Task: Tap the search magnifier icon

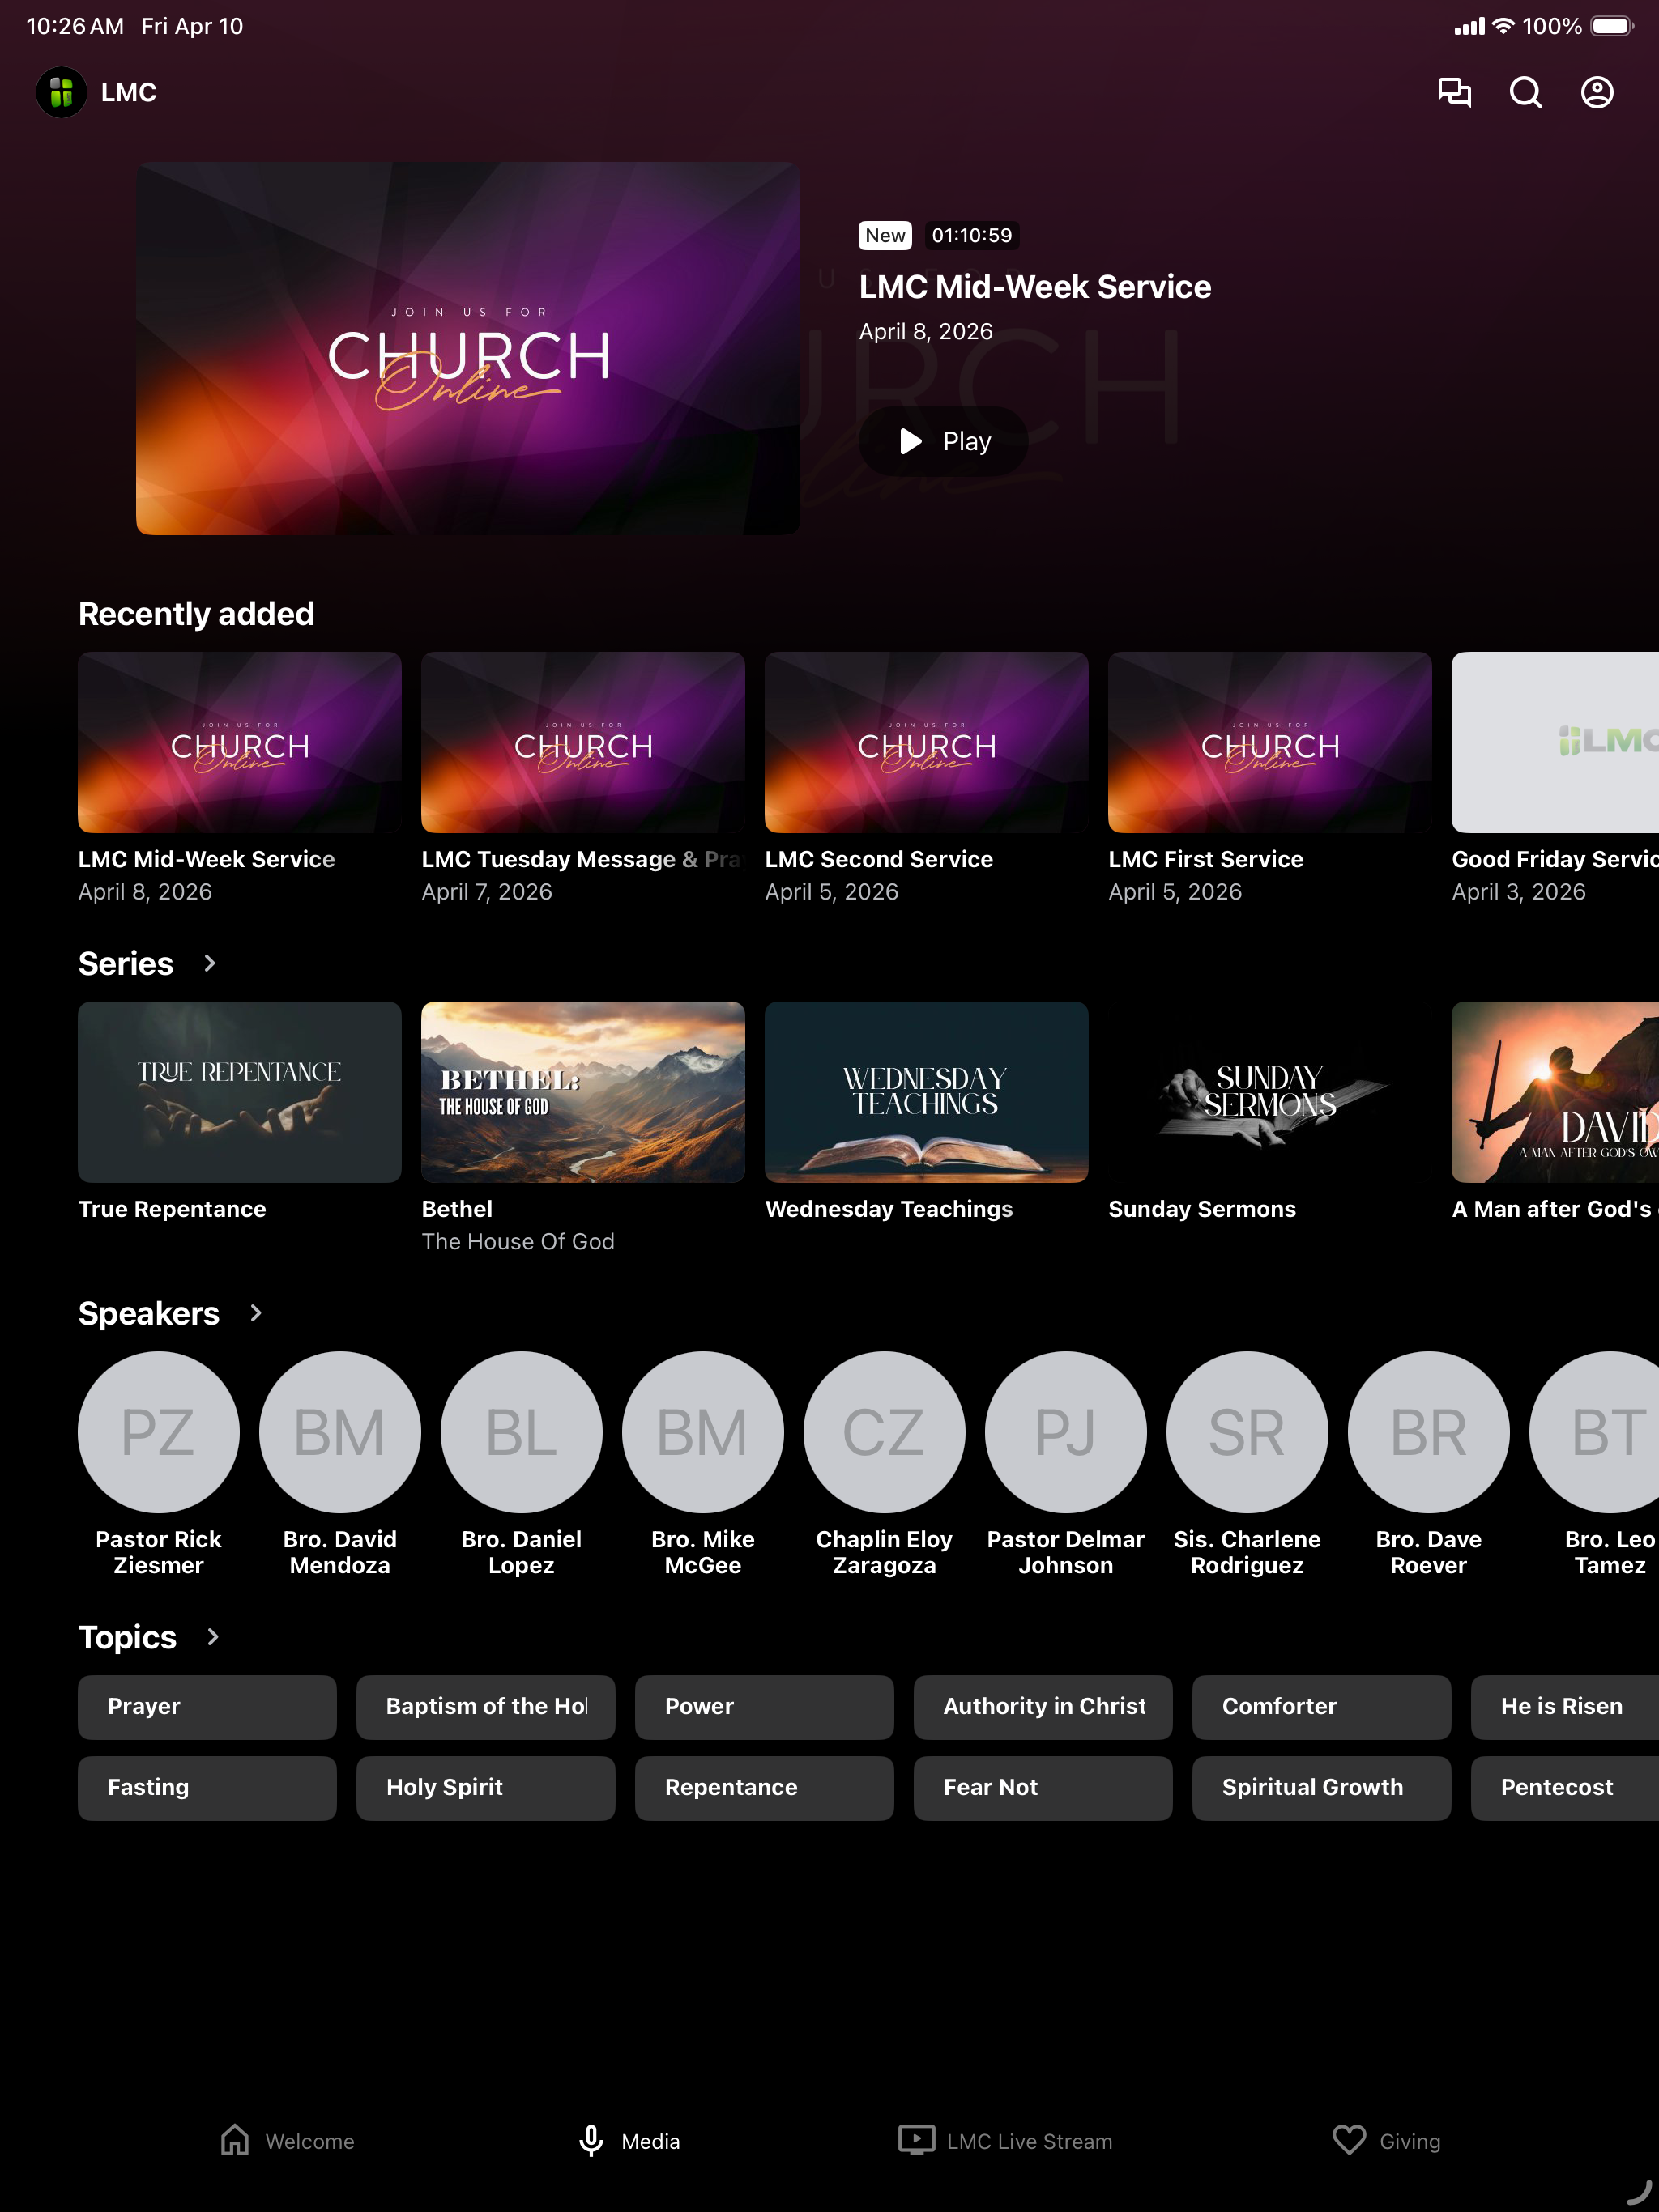Action: [1525, 92]
